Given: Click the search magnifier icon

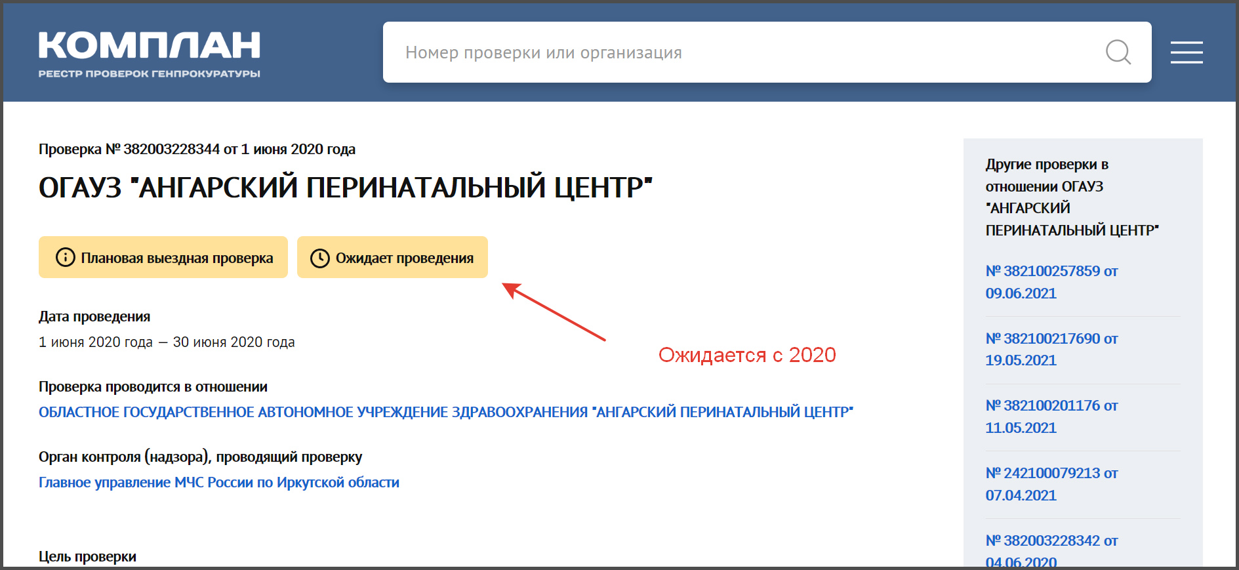Looking at the screenshot, I should coord(1118,52).
